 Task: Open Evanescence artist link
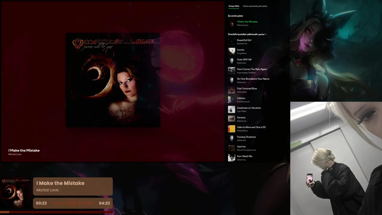tap(243, 102)
